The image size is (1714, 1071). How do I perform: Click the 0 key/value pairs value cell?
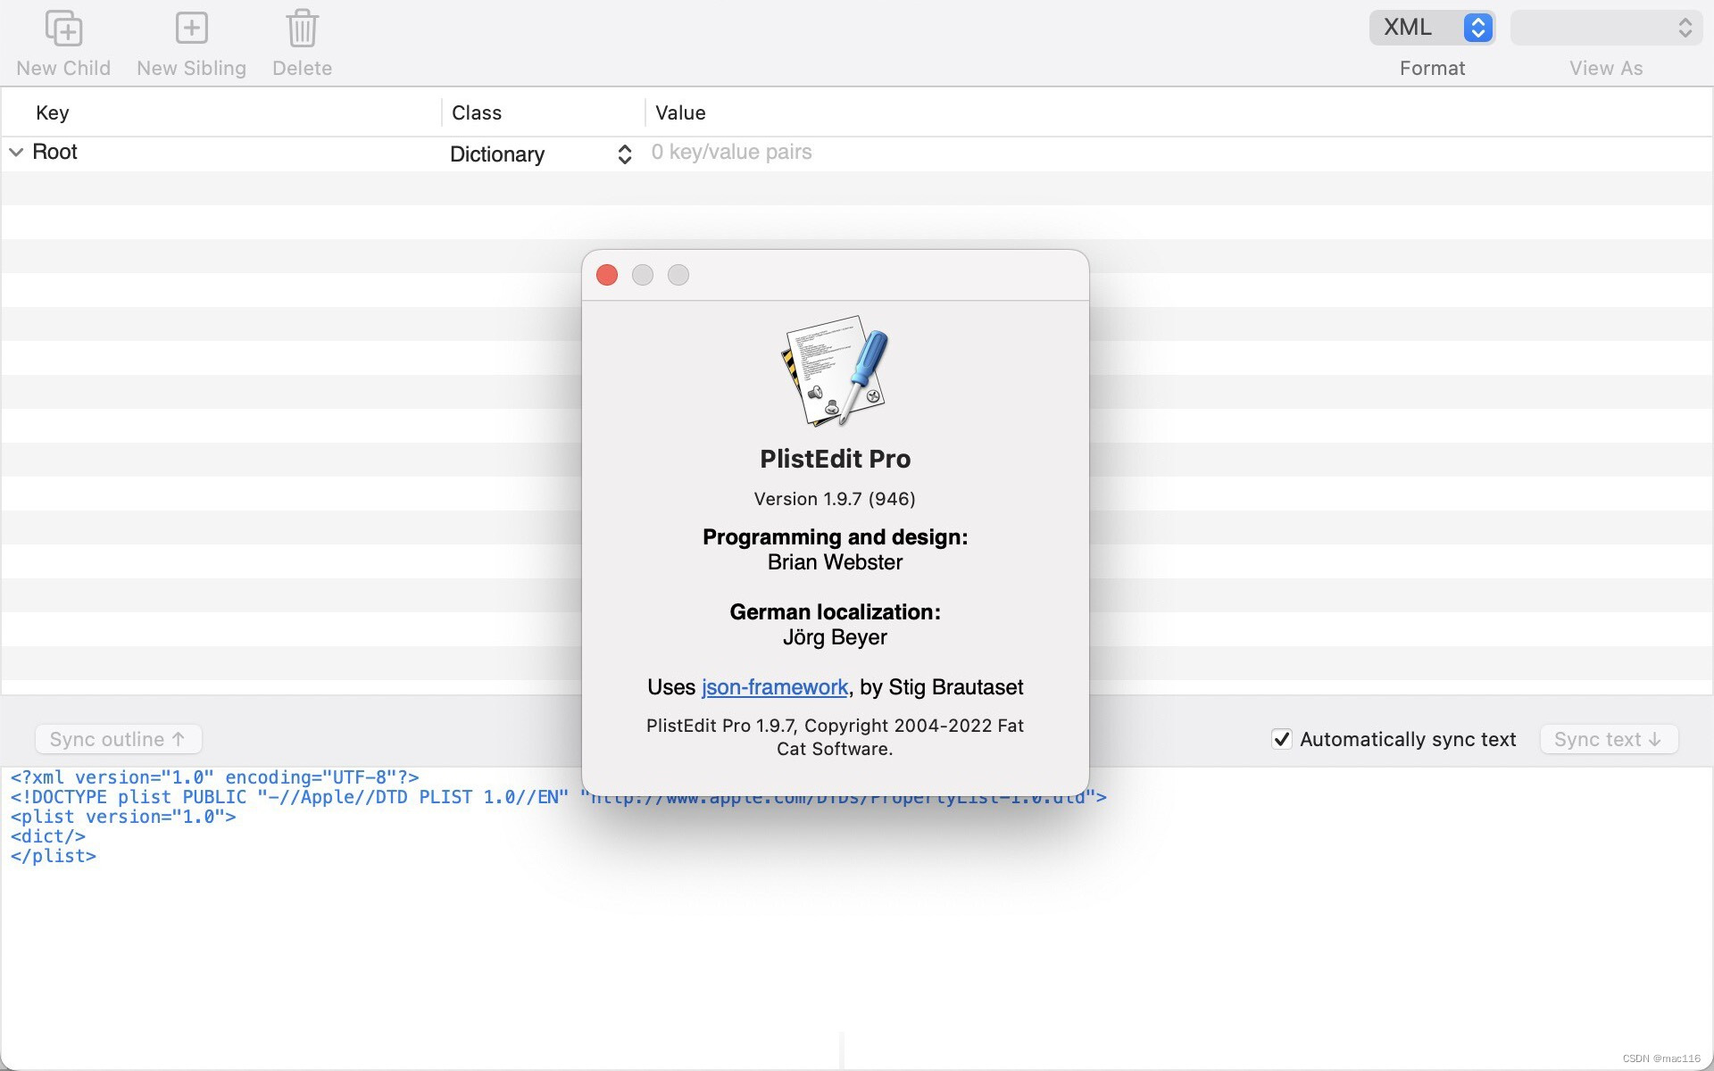[731, 152]
